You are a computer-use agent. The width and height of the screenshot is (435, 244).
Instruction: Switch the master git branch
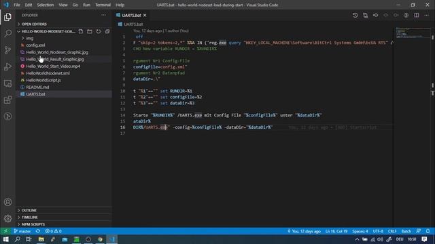coord(22,231)
